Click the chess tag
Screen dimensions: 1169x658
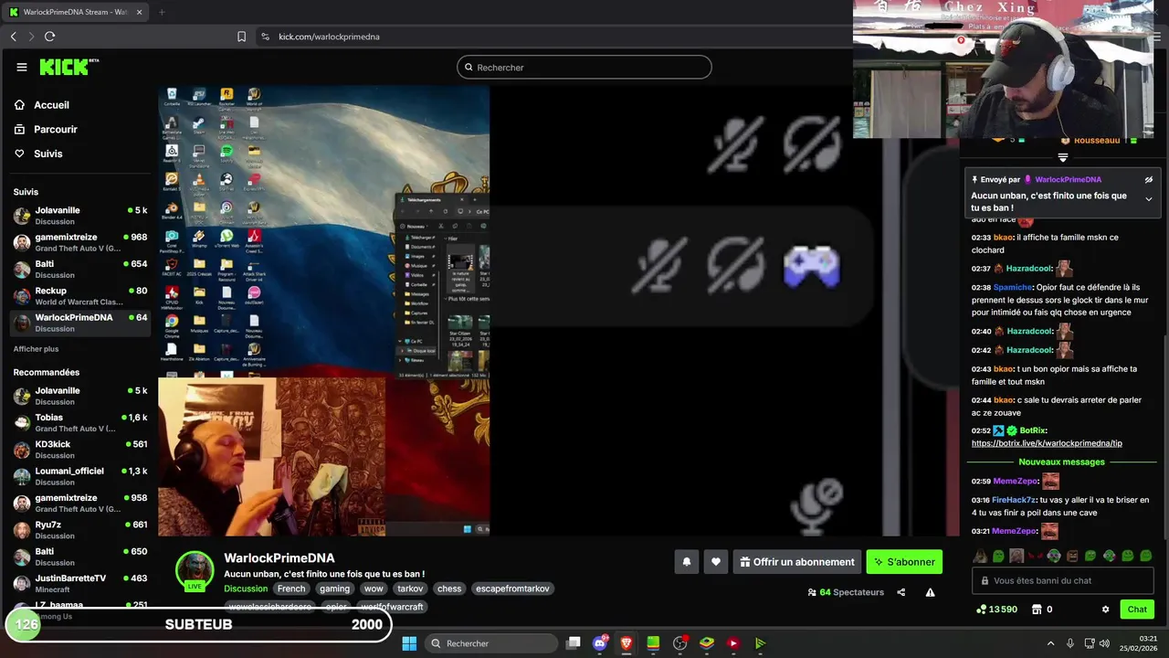tap(448, 589)
